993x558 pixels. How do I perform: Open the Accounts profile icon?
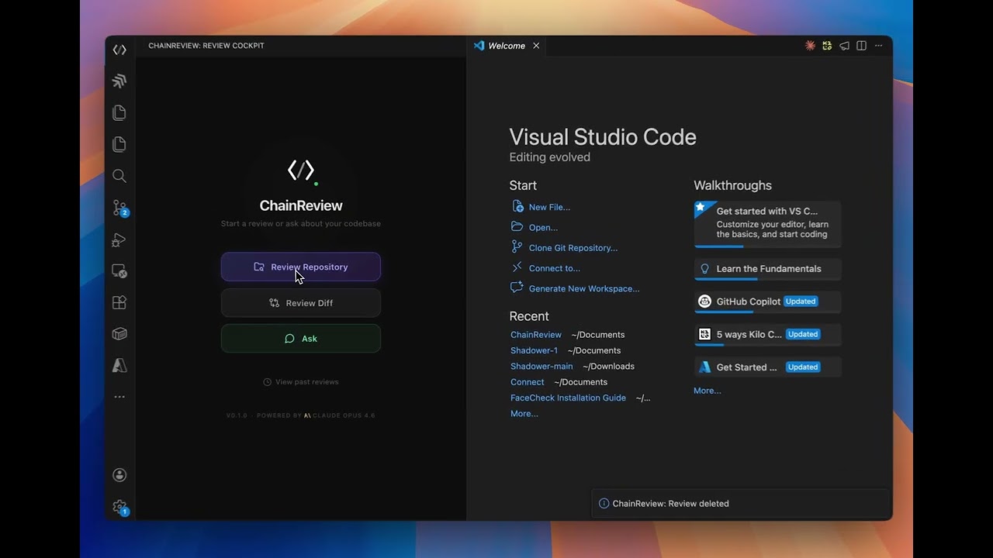[119, 475]
